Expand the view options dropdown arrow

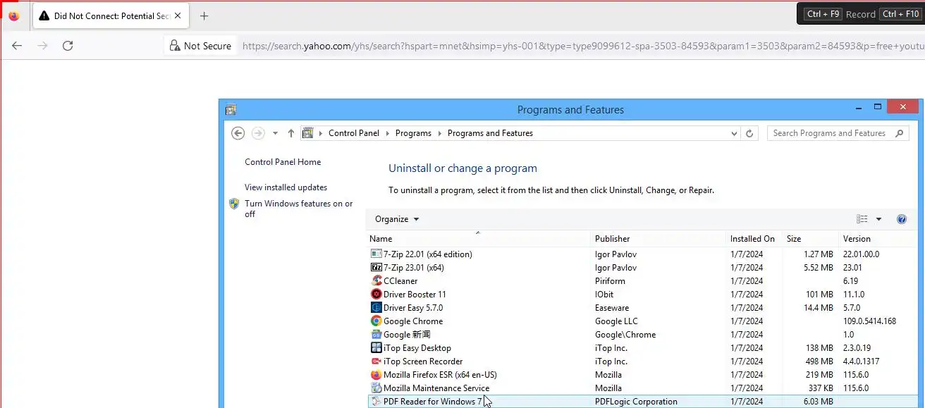click(878, 219)
